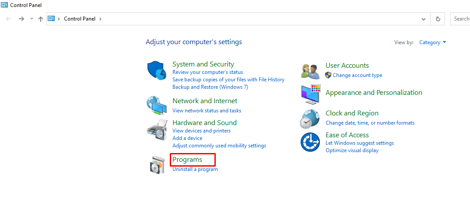Open Backup and Restore (Windows 7)

pos(210,87)
